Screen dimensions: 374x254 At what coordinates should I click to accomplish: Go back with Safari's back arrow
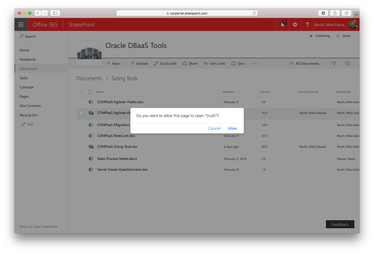[x=38, y=13]
